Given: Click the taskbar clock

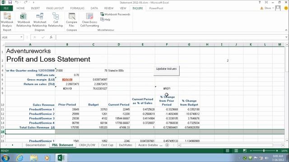Looking at the screenshot, I should tap(279, 158).
